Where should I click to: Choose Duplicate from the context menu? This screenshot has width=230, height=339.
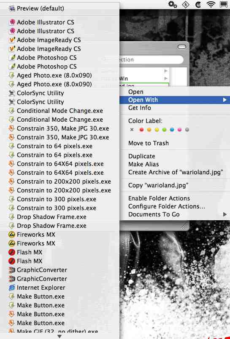point(175,156)
